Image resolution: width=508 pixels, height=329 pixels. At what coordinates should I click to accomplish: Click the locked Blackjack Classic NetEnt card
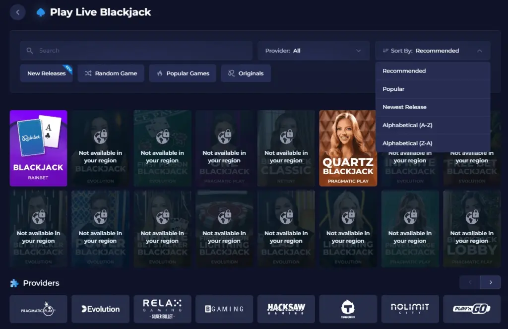(x=286, y=148)
